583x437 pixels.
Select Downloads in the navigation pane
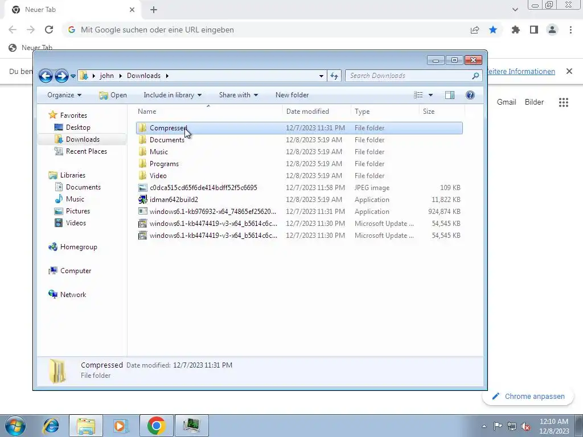pos(82,139)
